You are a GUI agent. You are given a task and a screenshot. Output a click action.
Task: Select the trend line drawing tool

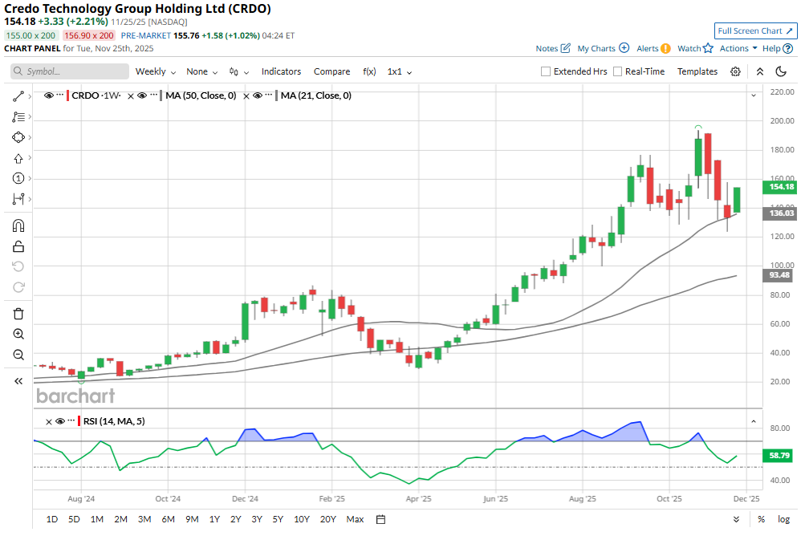(18, 96)
